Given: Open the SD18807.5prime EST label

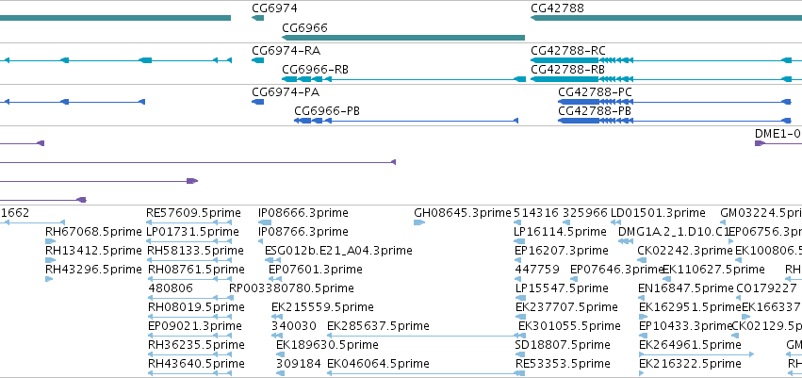Looking at the screenshot, I should coord(563,345).
